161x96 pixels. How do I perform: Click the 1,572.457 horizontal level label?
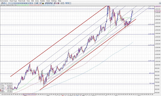tap(151, 24)
